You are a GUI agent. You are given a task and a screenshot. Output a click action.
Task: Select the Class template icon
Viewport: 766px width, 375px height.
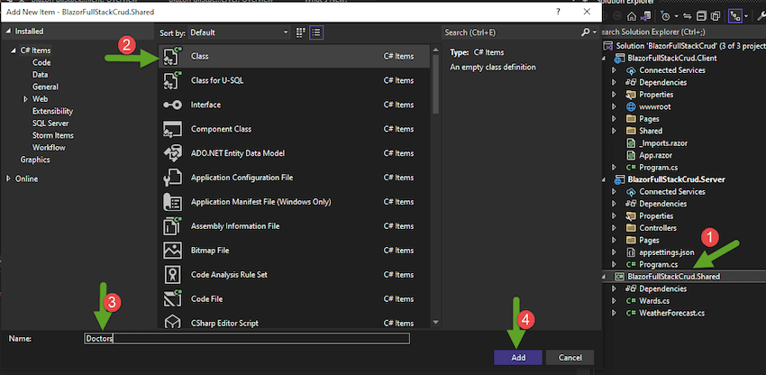point(172,56)
